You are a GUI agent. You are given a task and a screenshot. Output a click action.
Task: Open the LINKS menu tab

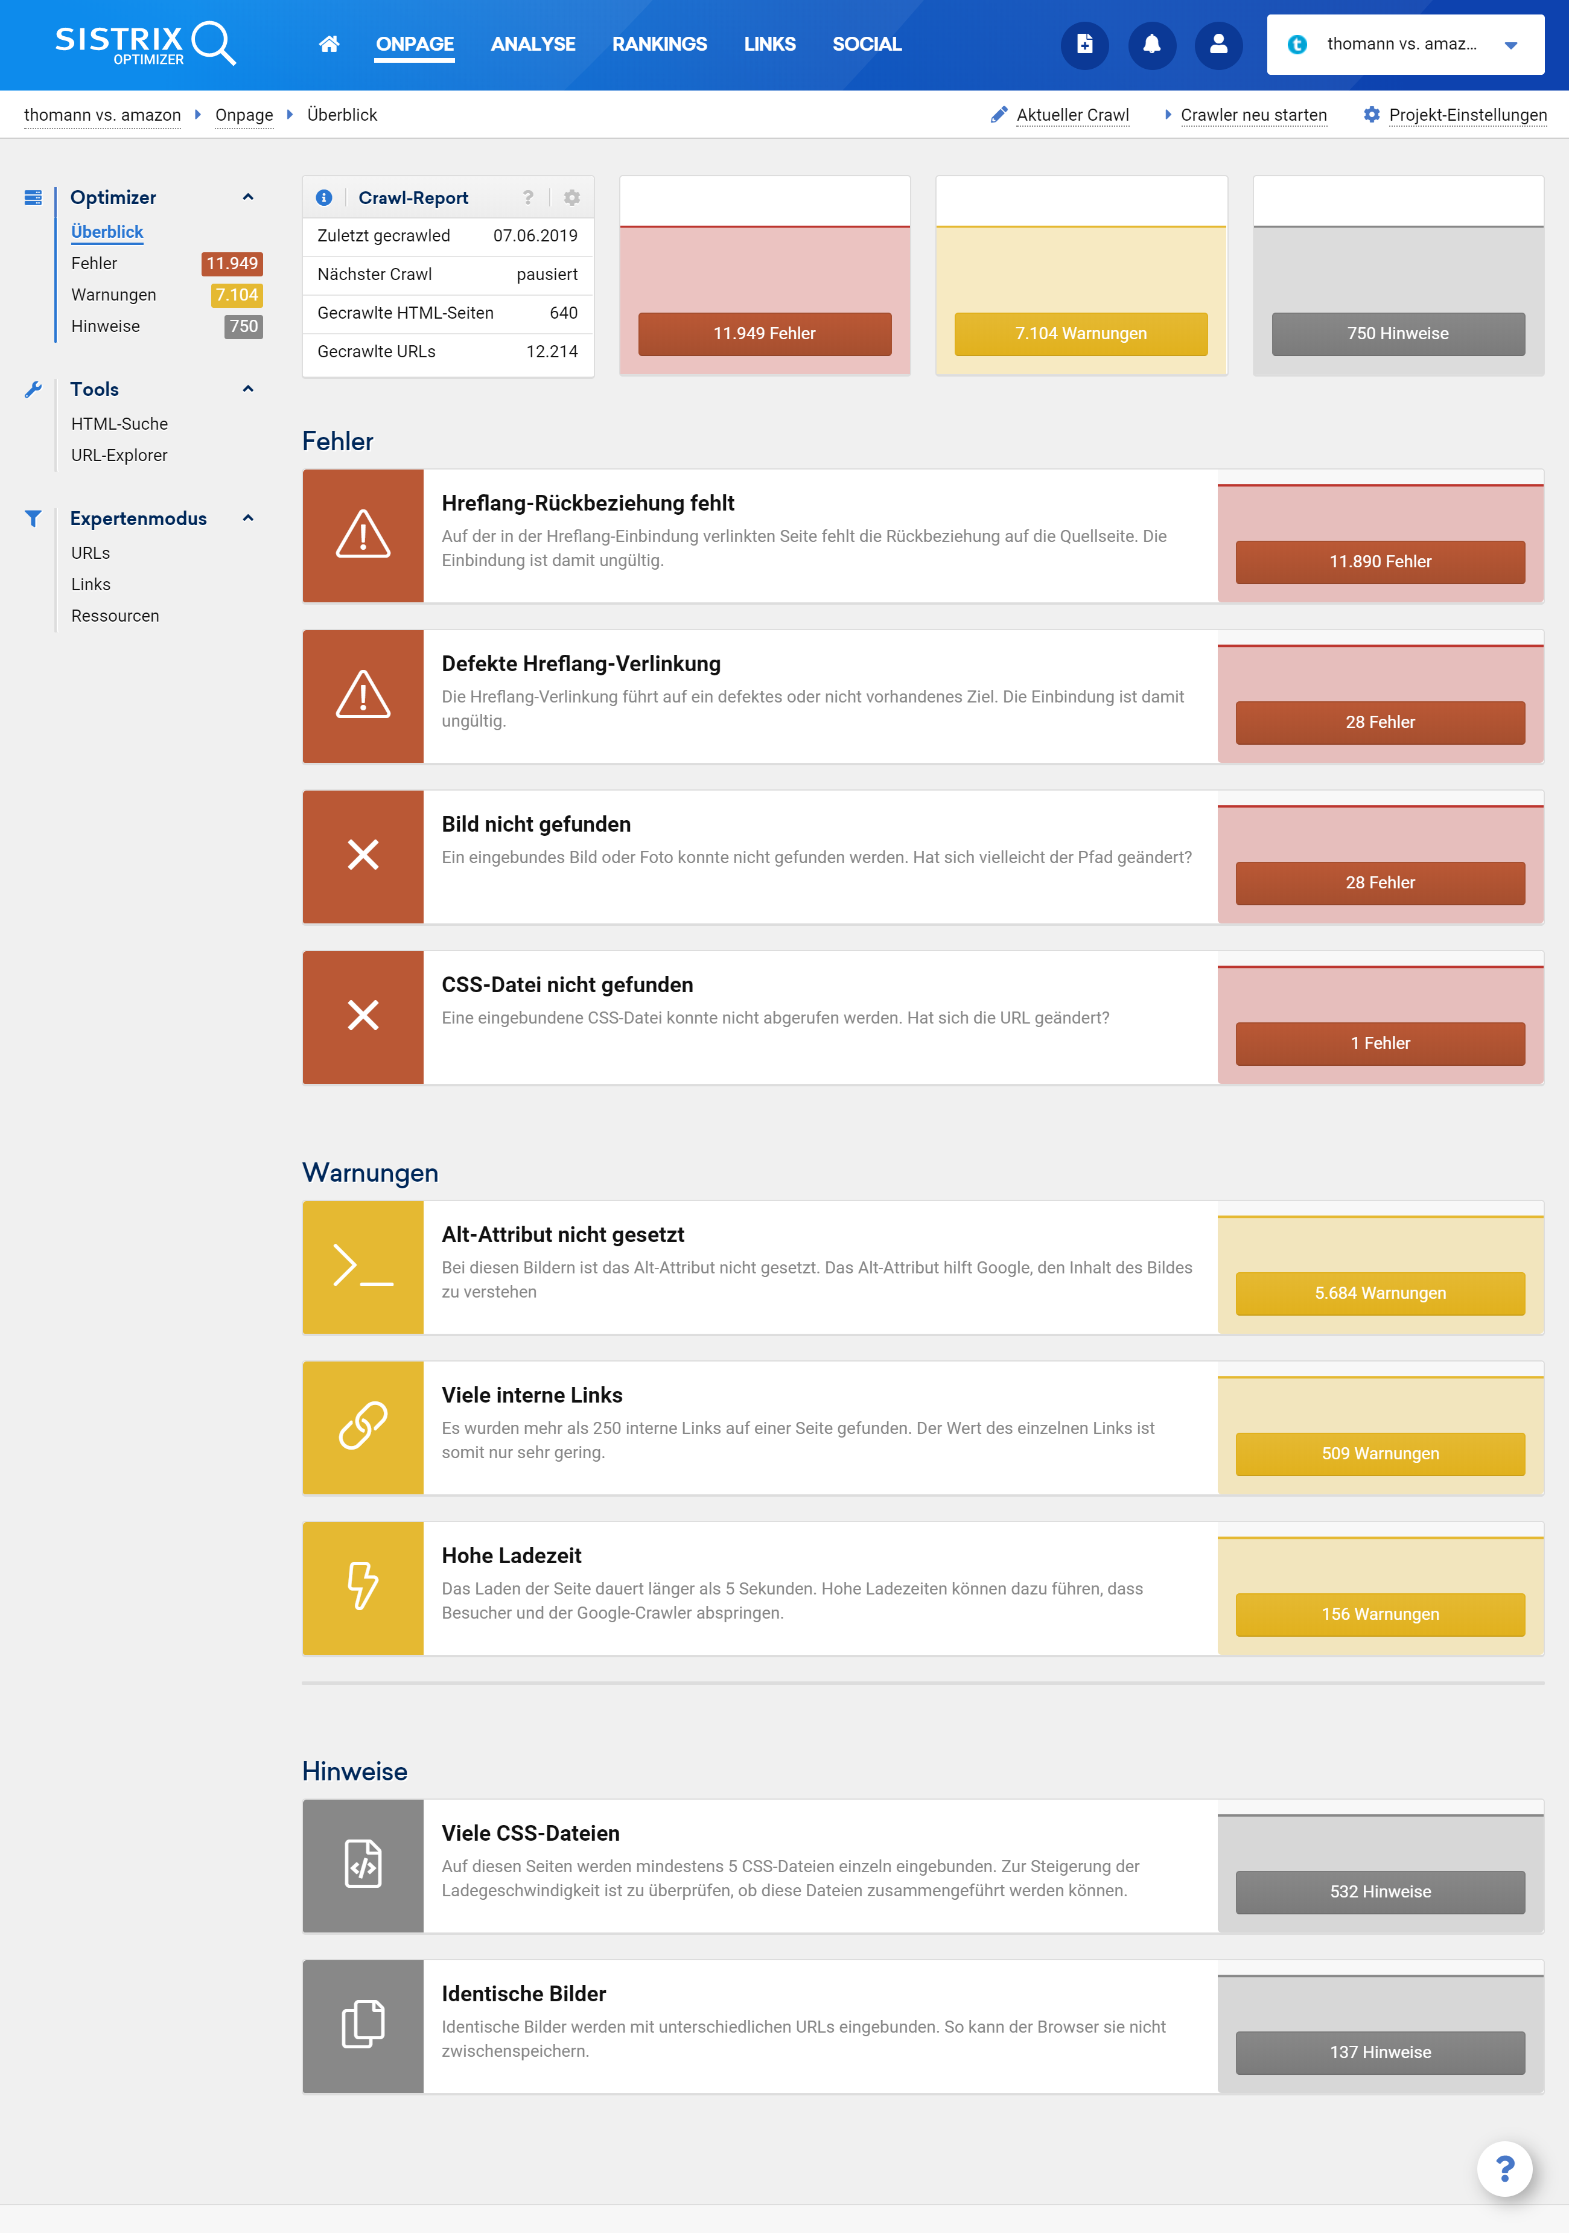[768, 45]
